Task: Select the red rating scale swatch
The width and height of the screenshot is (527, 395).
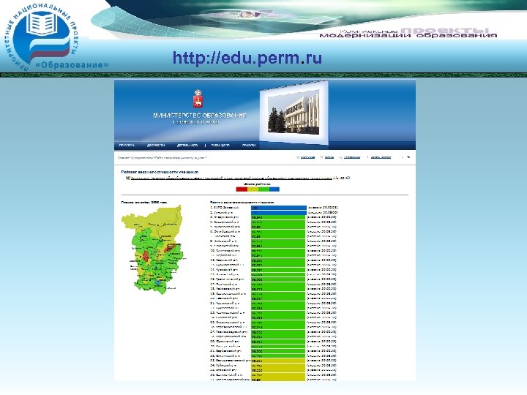Action: click(242, 189)
